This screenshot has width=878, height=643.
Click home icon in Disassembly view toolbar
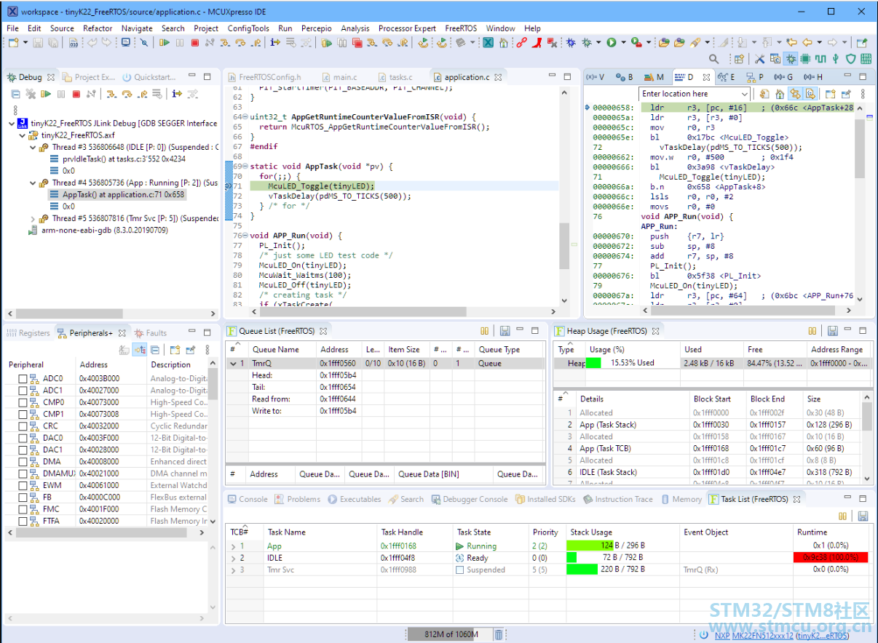[780, 94]
